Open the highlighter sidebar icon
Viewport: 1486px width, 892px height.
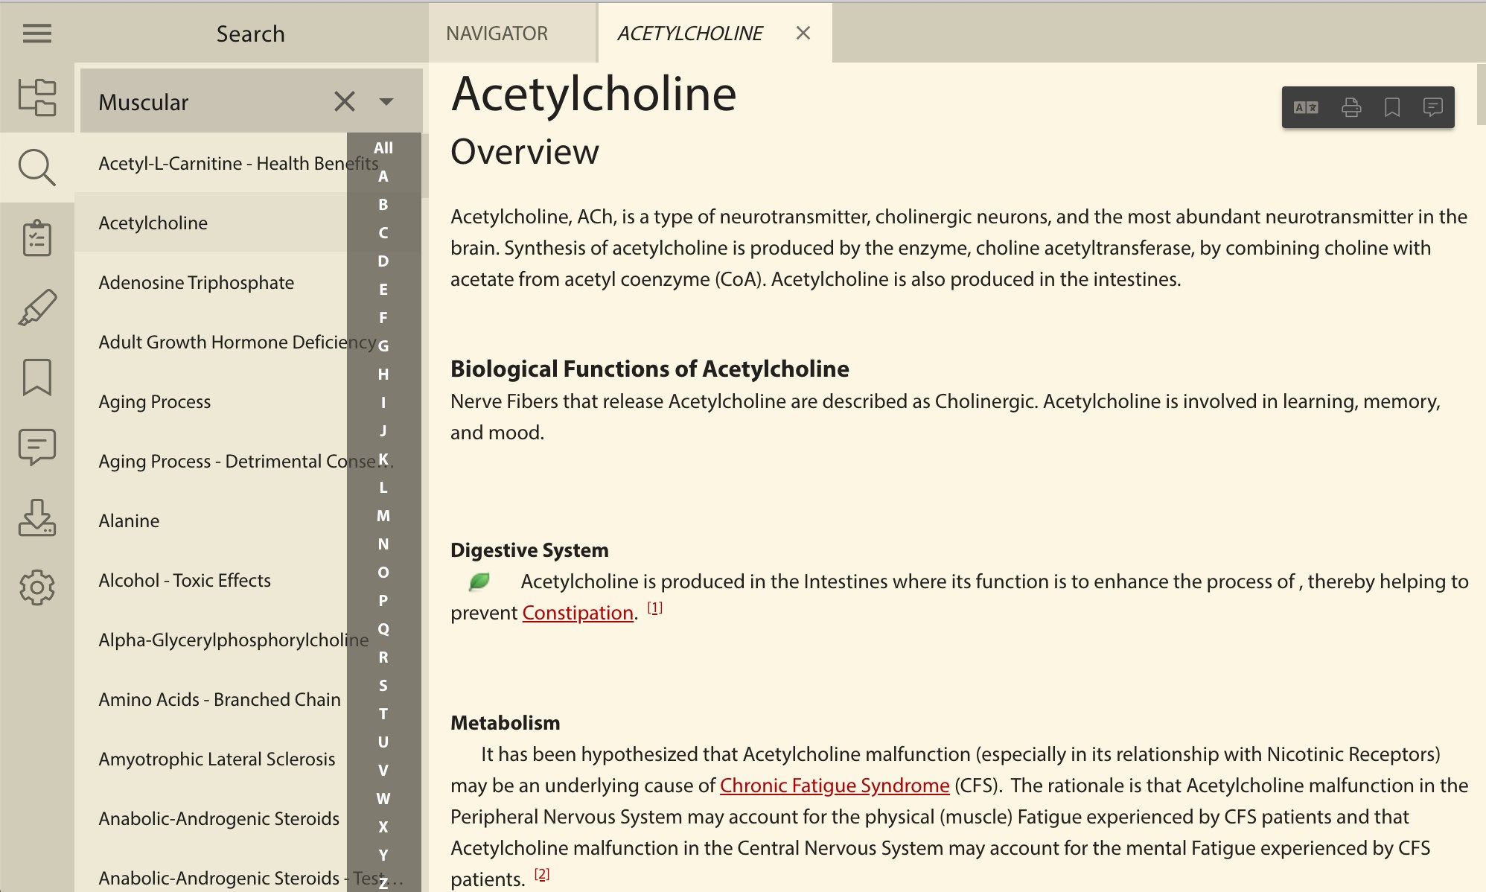click(36, 308)
